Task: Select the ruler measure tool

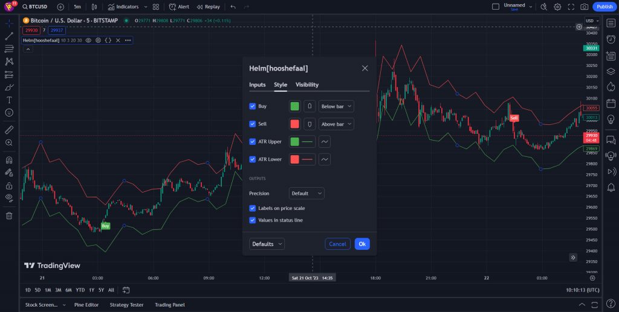Action: (9, 130)
